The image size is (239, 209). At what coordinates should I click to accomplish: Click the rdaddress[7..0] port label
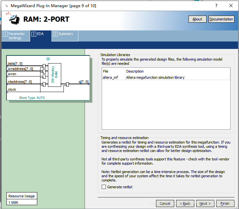[x=20, y=82]
